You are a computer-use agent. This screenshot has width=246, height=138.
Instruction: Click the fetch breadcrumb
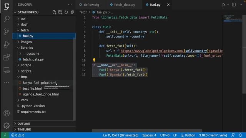83,12
